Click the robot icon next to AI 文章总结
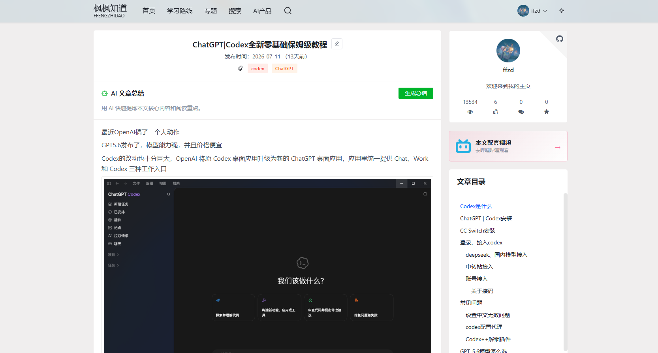Screen dimensions: 658x353 tap(105, 93)
